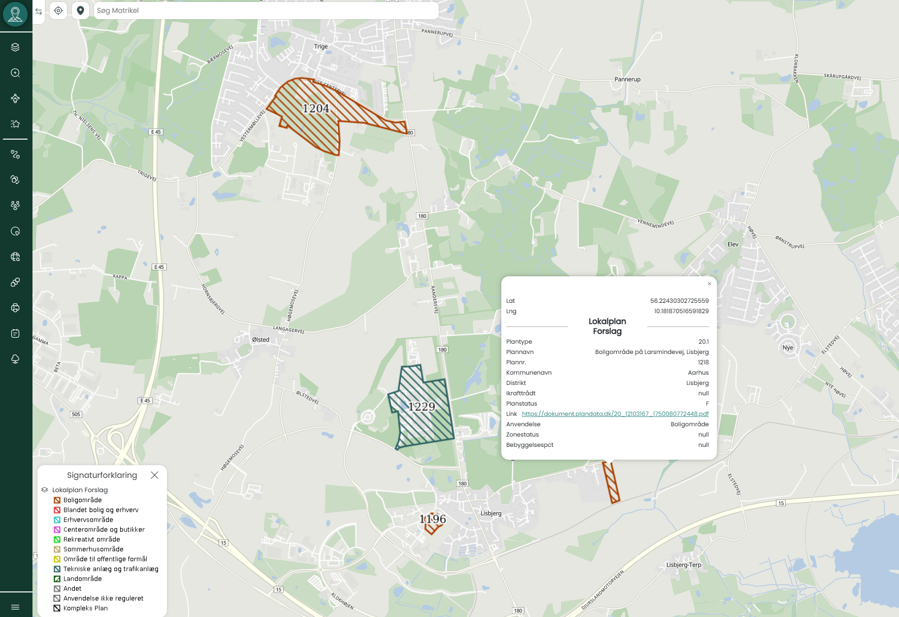Click the cloud download icon in sidebar
The width and height of the screenshot is (899, 617).
[15, 359]
